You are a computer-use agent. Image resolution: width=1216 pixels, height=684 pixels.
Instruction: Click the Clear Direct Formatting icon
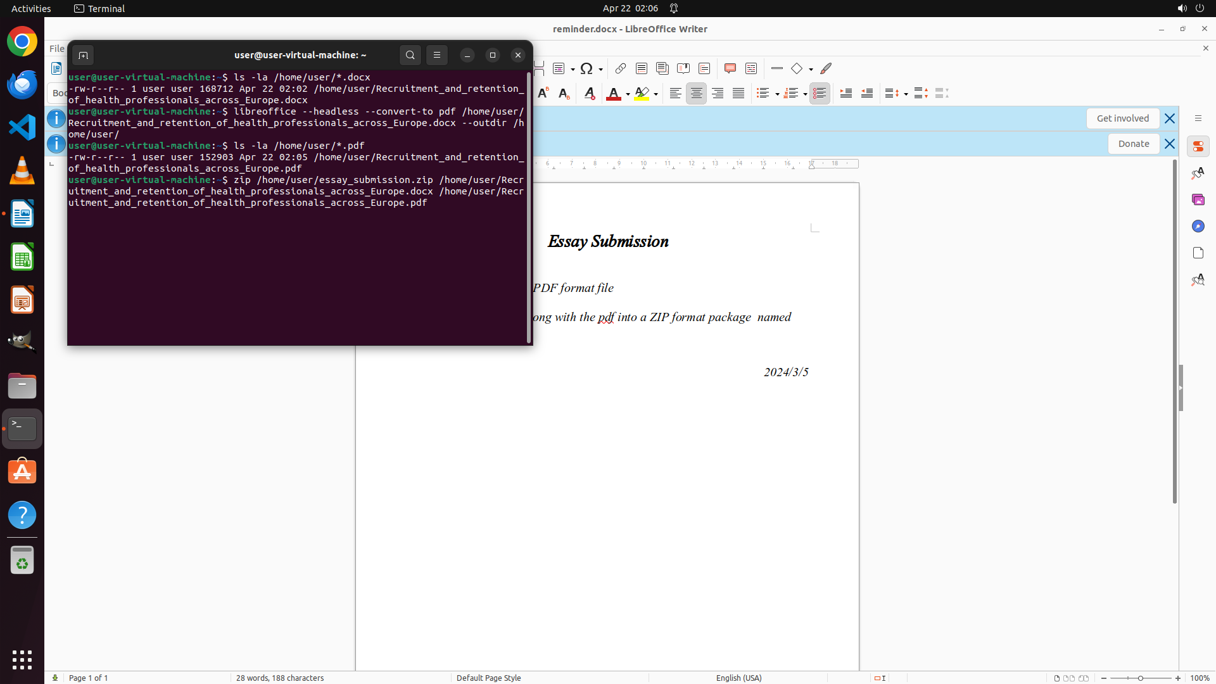(590, 94)
